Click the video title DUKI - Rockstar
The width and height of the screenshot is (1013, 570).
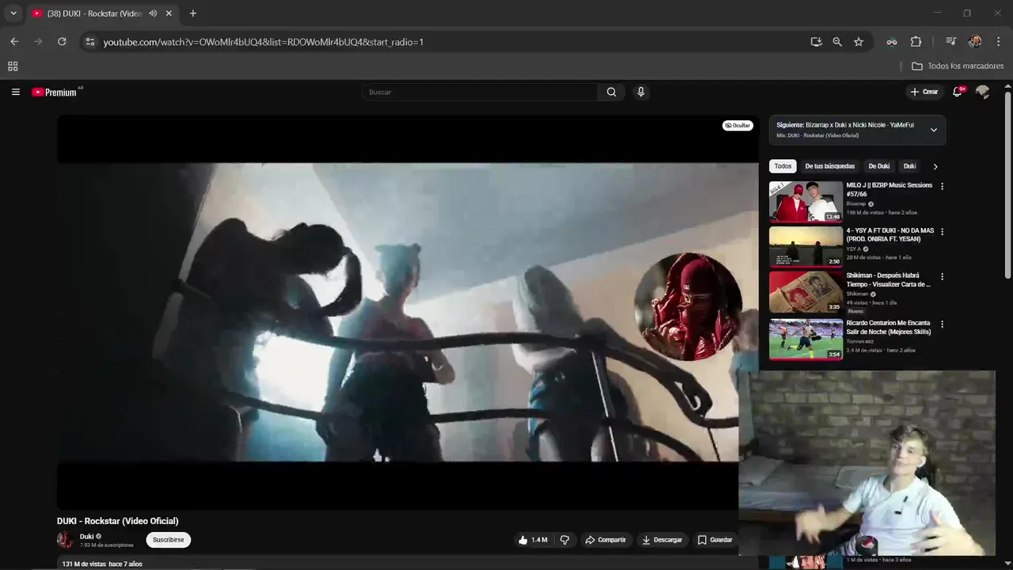click(118, 521)
